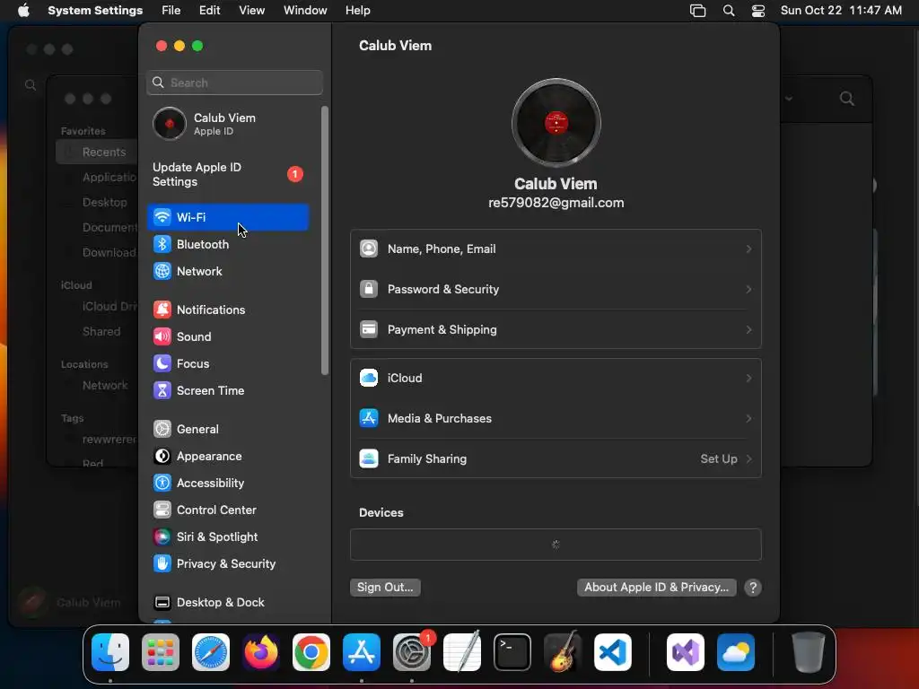Open Screen Time settings

tap(227, 390)
